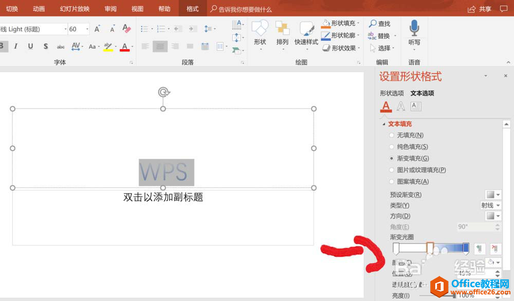This screenshot has width=514, height=301.
Task: Click the 查找 find icon
Action: (379, 24)
